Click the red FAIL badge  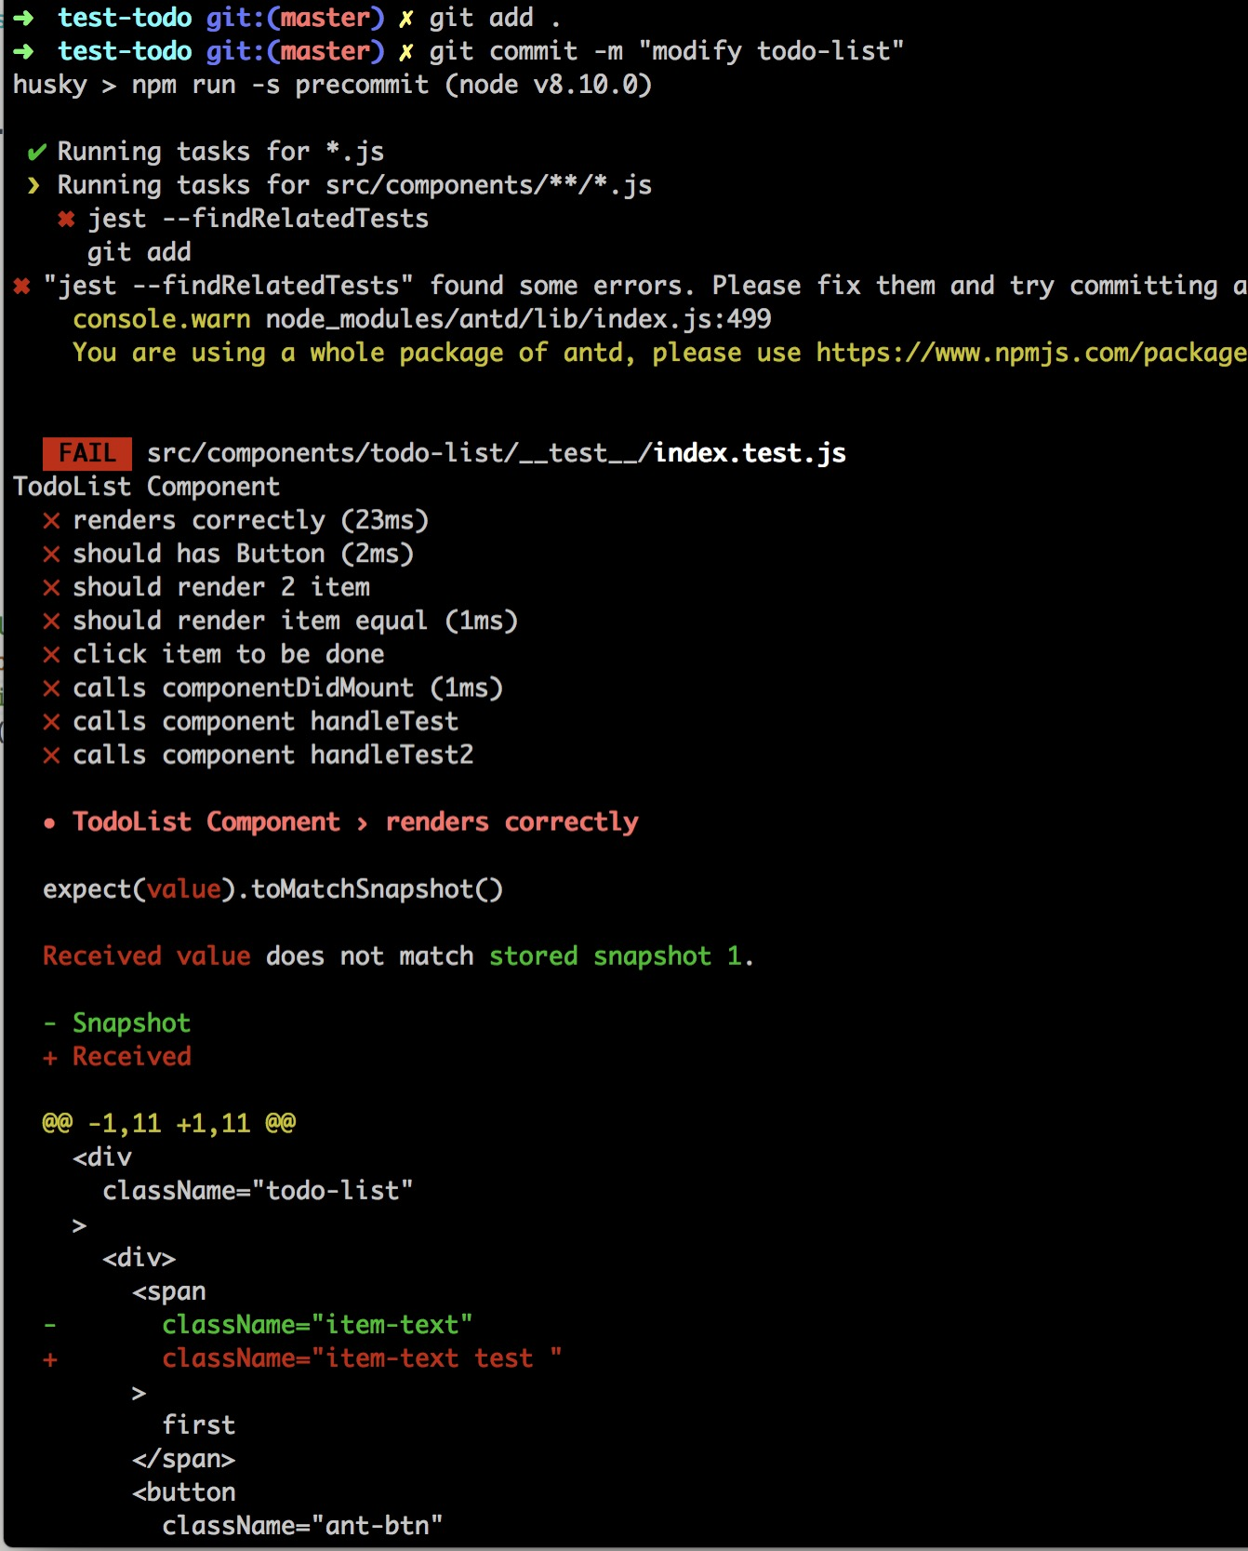tap(87, 453)
